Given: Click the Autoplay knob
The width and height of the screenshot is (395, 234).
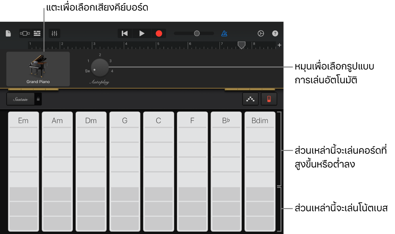Looking at the screenshot, I should (100, 67).
